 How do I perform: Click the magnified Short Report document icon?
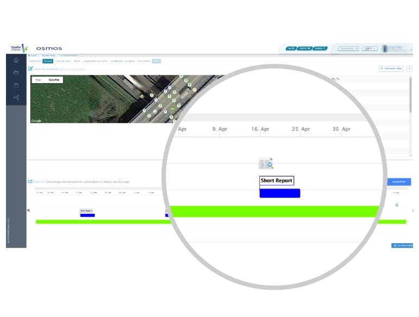pos(266,163)
